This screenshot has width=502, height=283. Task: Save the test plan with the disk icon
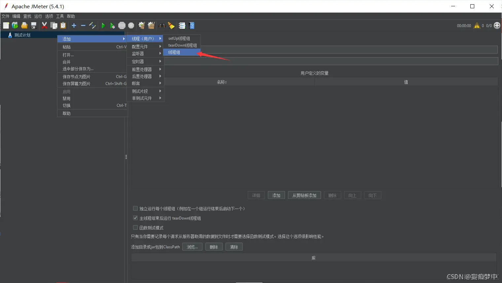33,25
